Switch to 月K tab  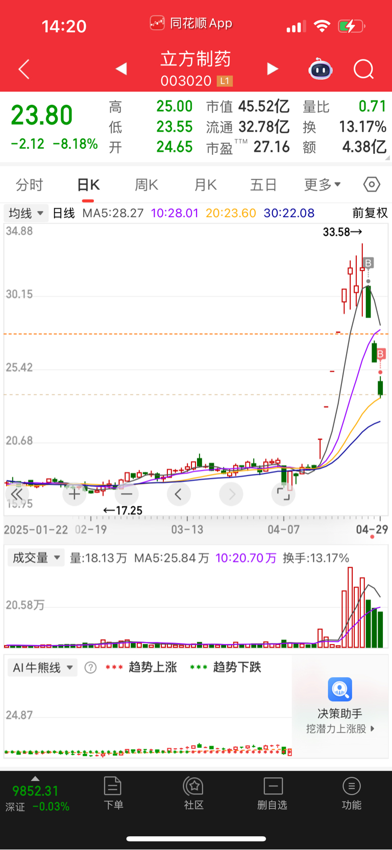(x=206, y=185)
